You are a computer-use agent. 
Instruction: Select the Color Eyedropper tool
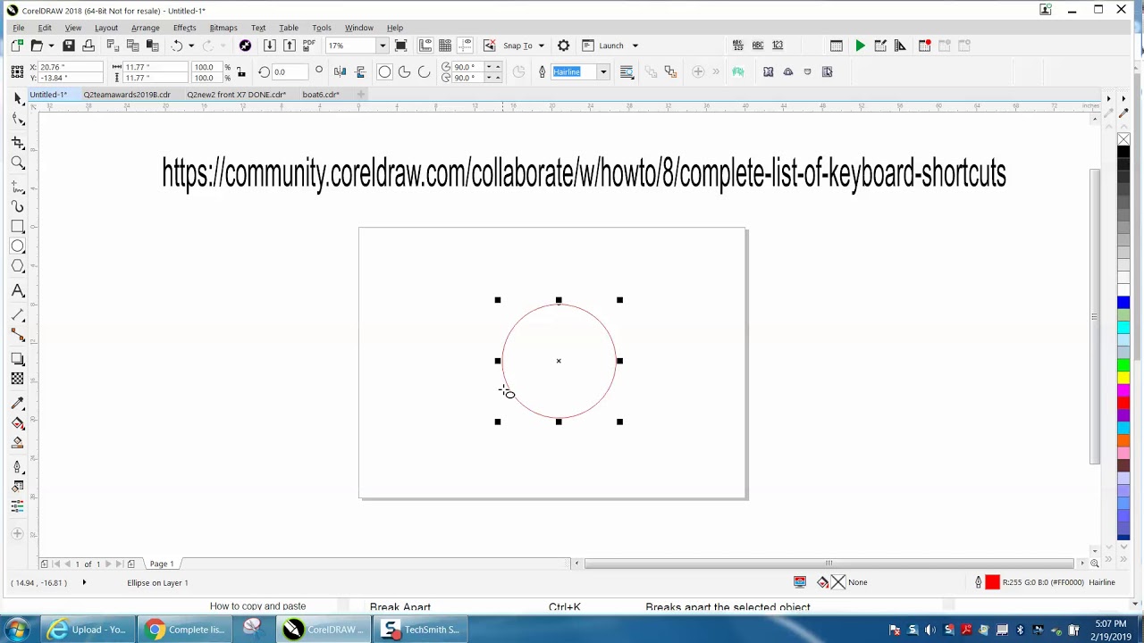coord(18,403)
